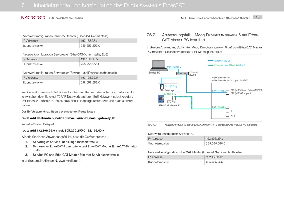Click the text 'Im aufgeführten Beispiel:'
The height and width of the screenshot is (201, 284).
(38, 124)
